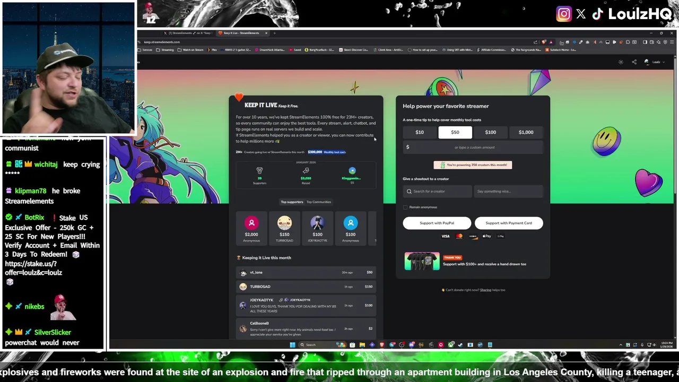Click the JOEYKAOTYK $100 supporter card
The image size is (679, 382).
point(317,229)
